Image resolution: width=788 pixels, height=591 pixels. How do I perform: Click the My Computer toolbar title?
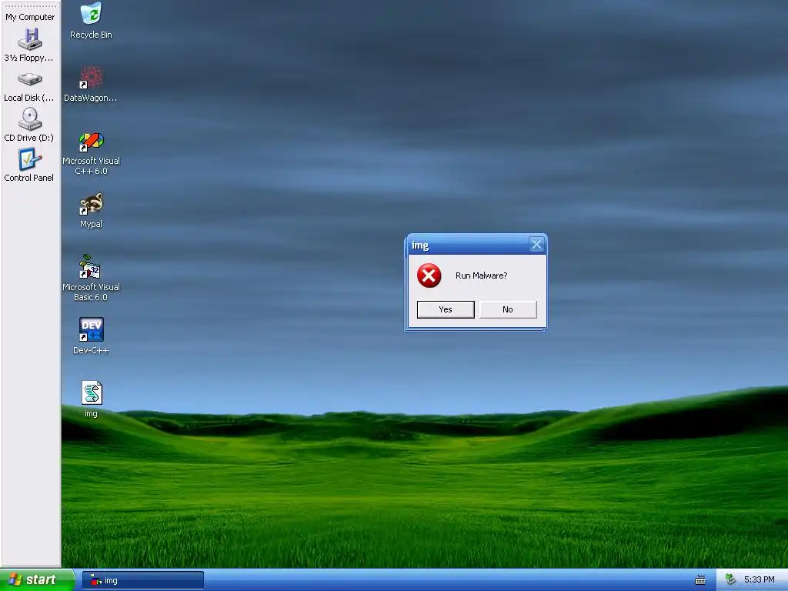click(x=30, y=17)
